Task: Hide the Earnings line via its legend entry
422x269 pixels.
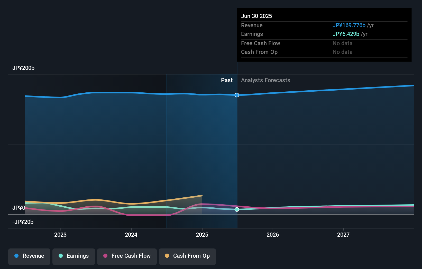Action: point(74,256)
